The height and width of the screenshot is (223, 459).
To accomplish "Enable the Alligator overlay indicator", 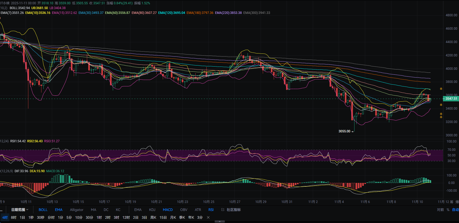I will 76,210.
